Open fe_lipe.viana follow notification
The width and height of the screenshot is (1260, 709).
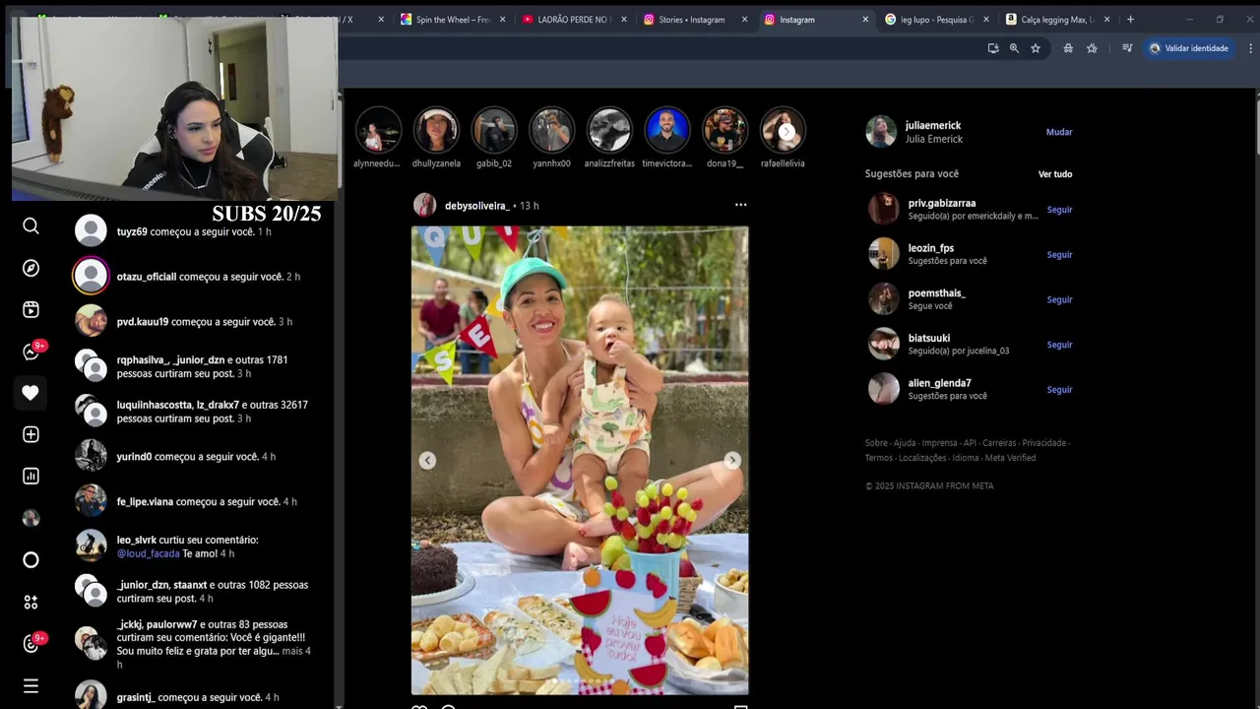click(x=194, y=502)
